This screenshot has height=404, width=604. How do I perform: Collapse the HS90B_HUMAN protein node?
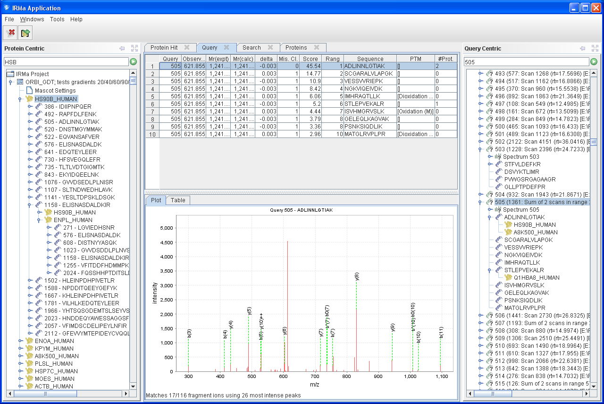(x=20, y=99)
